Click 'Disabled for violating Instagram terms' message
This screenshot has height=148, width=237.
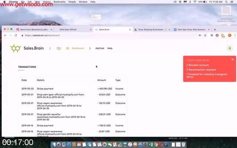pyautogui.click(x=207, y=75)
